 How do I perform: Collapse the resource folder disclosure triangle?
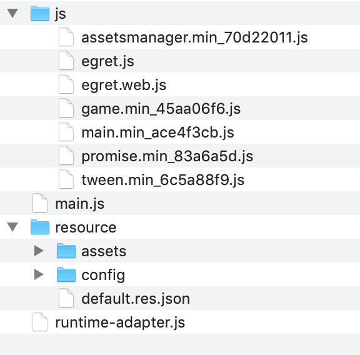12,227
